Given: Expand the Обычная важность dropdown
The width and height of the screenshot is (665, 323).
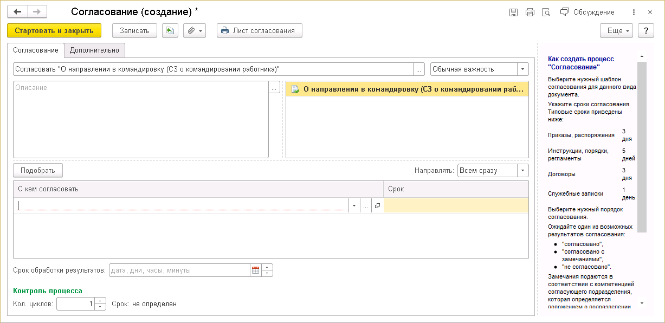Looking at the screenshot, I should (x=523, y=69).
